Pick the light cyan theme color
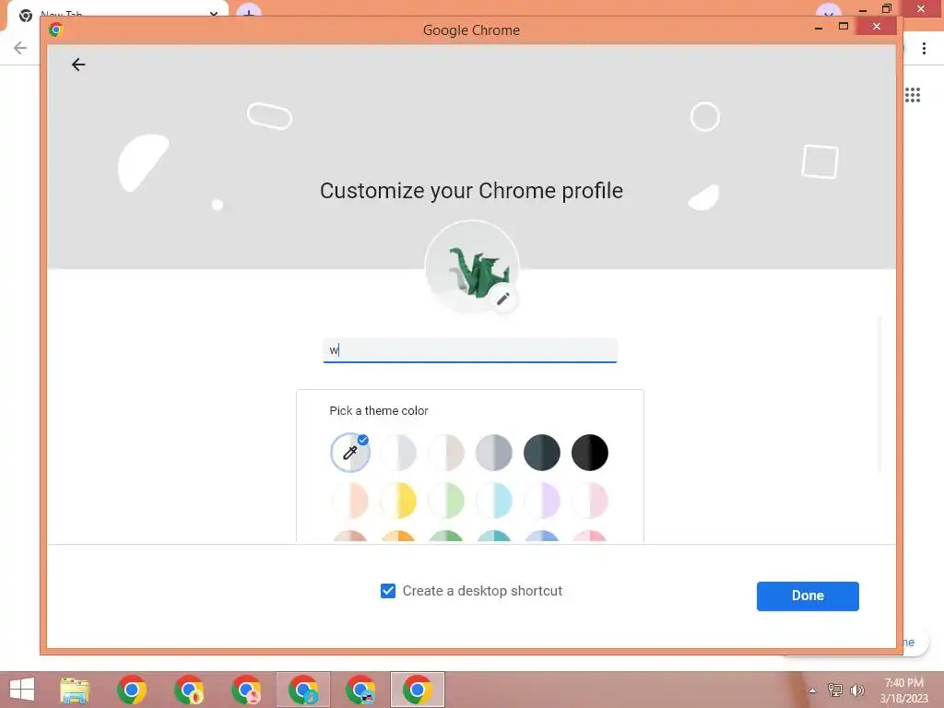The width and height of the screenshot is (944, 708). tap(494, 501)
